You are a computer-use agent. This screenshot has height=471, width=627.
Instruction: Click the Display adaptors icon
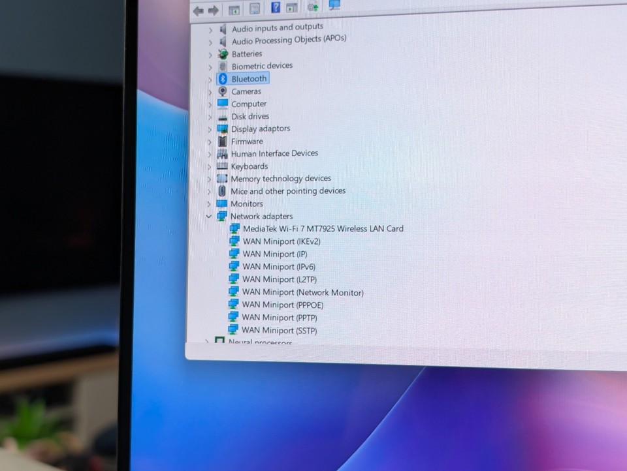click(222, 129)
